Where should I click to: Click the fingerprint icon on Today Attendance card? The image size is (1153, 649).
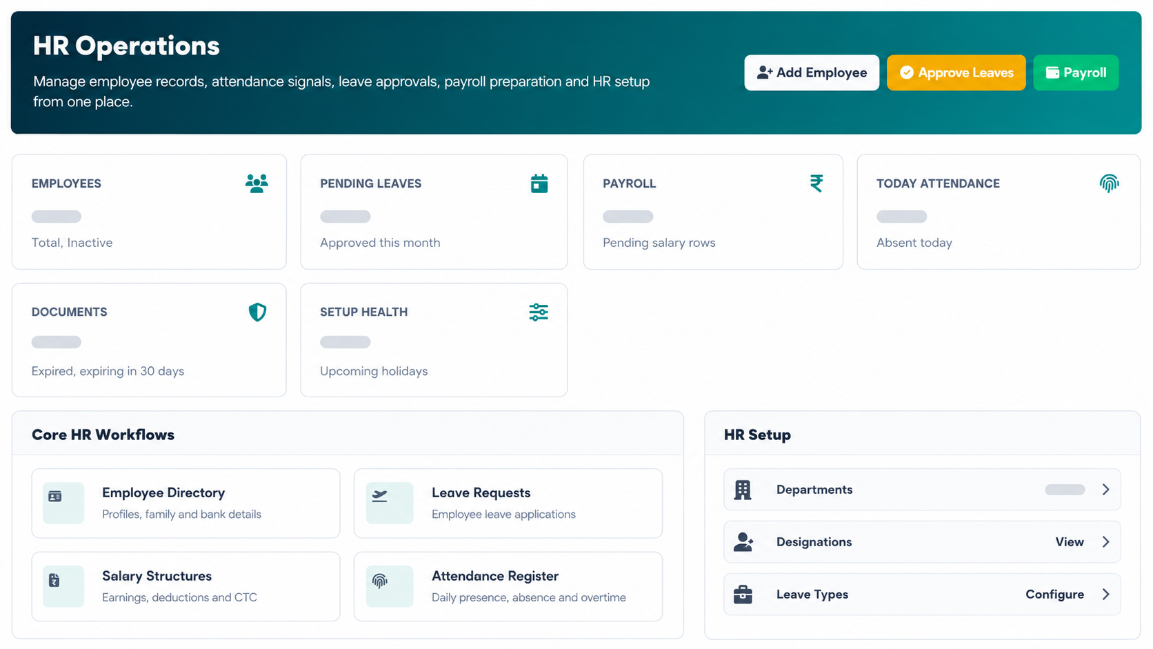(1109, 183)
